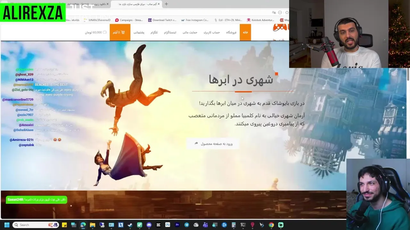This screenshot has width=410, height=230.
Task: Open the new browser tab plus button
Action: (166, 4)
